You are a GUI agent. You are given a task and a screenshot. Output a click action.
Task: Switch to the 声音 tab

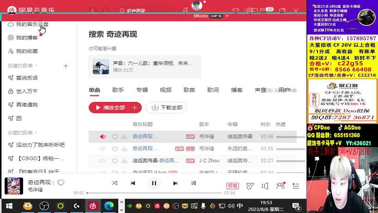click(260, 90)
